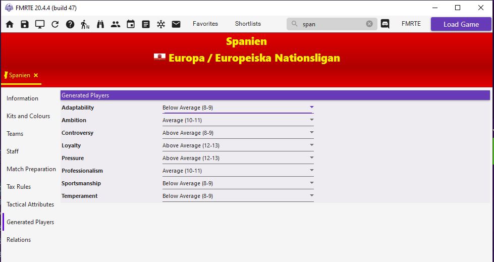Click the snowflake freeze icon
Image resolution: width=494 pixels, height=262 pixels.
[x=161, y=24]
